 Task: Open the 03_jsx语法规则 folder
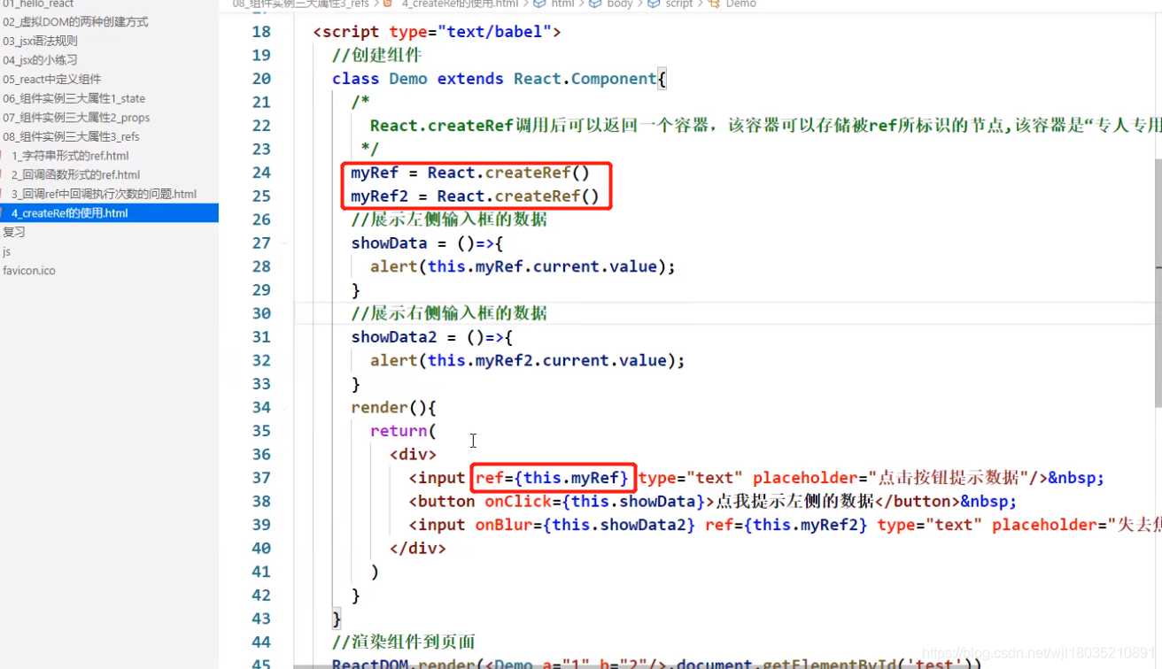click(x=40, y=41)
